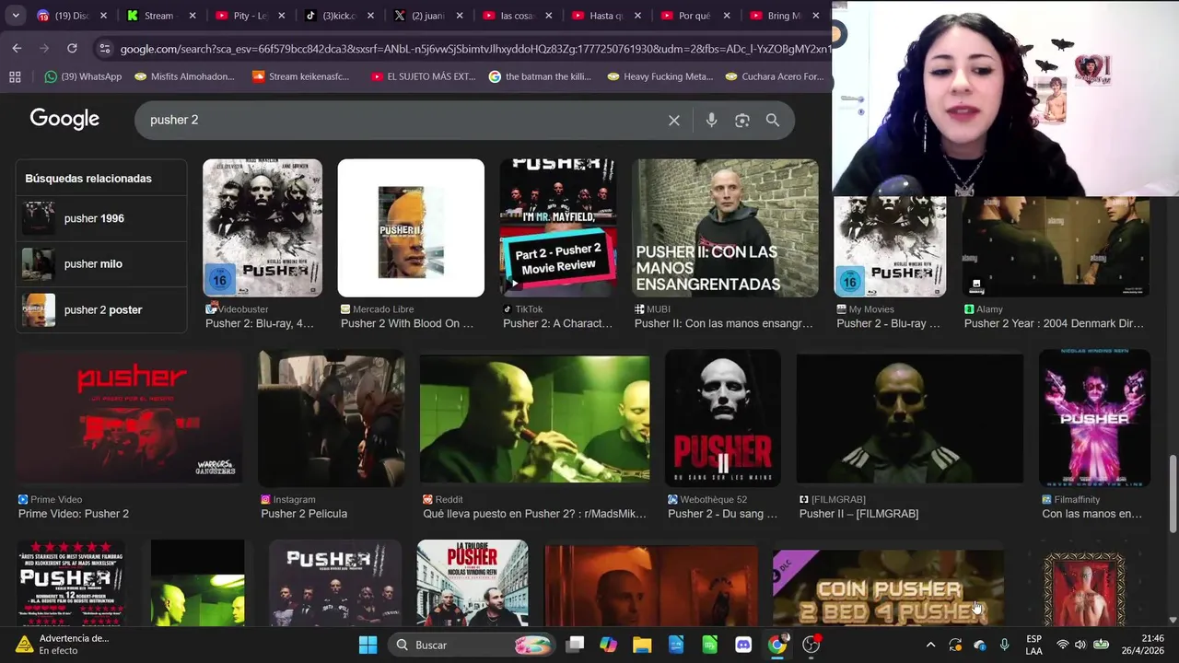
Task: Click the page vertical scrollbar thumb
Action: click(x=1173, y=493)
